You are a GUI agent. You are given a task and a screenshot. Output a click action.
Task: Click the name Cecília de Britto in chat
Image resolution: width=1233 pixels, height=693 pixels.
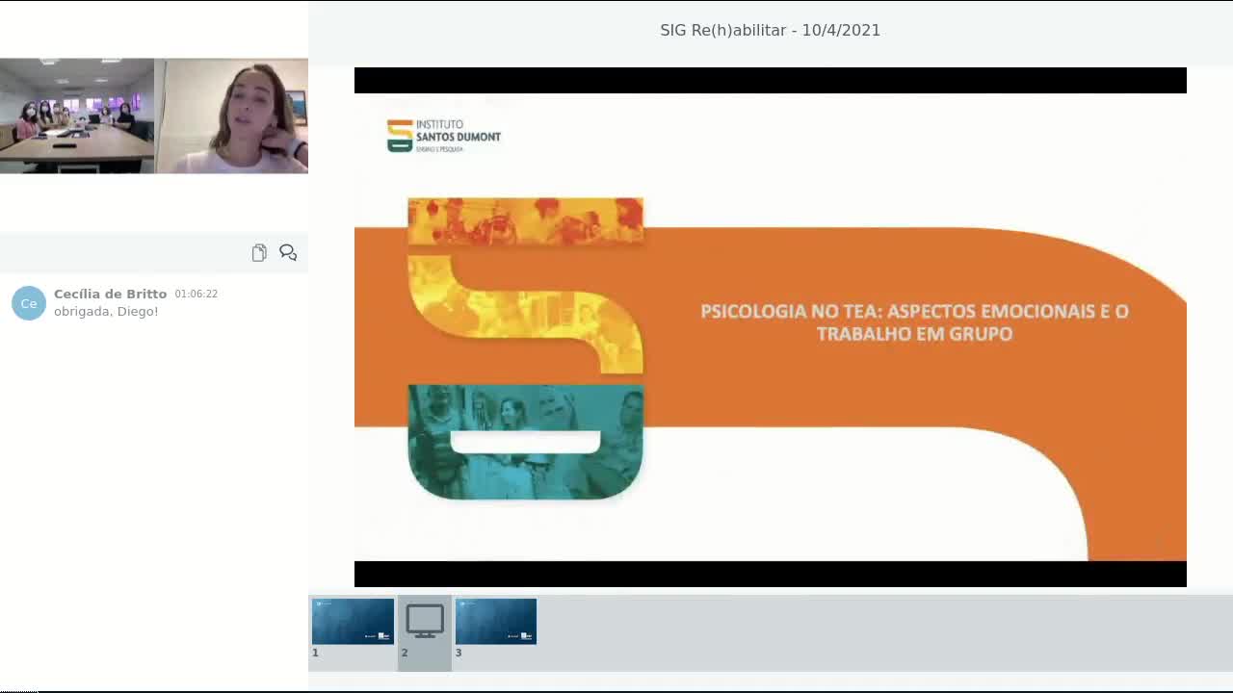click(x=110, y=294)
